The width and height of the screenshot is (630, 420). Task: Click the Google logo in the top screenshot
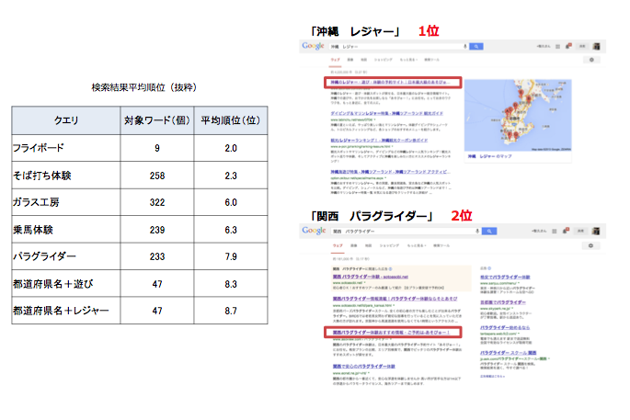(x=316, y=45)
